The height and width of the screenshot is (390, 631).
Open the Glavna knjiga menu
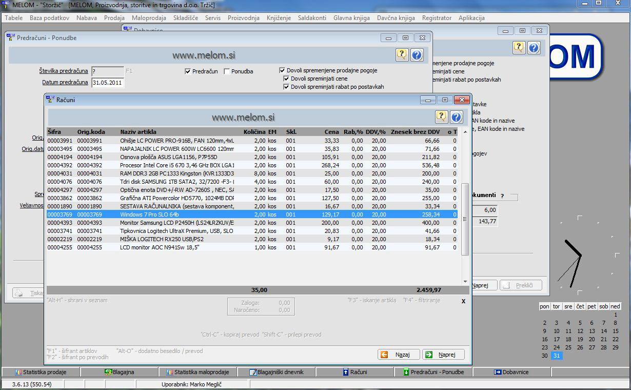click(351, 18)
